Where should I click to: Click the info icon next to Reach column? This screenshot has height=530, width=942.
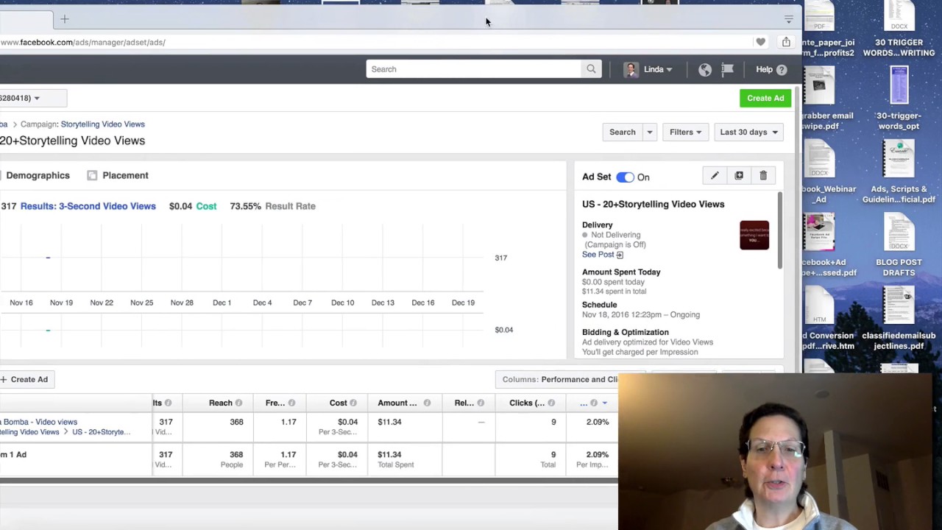[x=238, y=403]
